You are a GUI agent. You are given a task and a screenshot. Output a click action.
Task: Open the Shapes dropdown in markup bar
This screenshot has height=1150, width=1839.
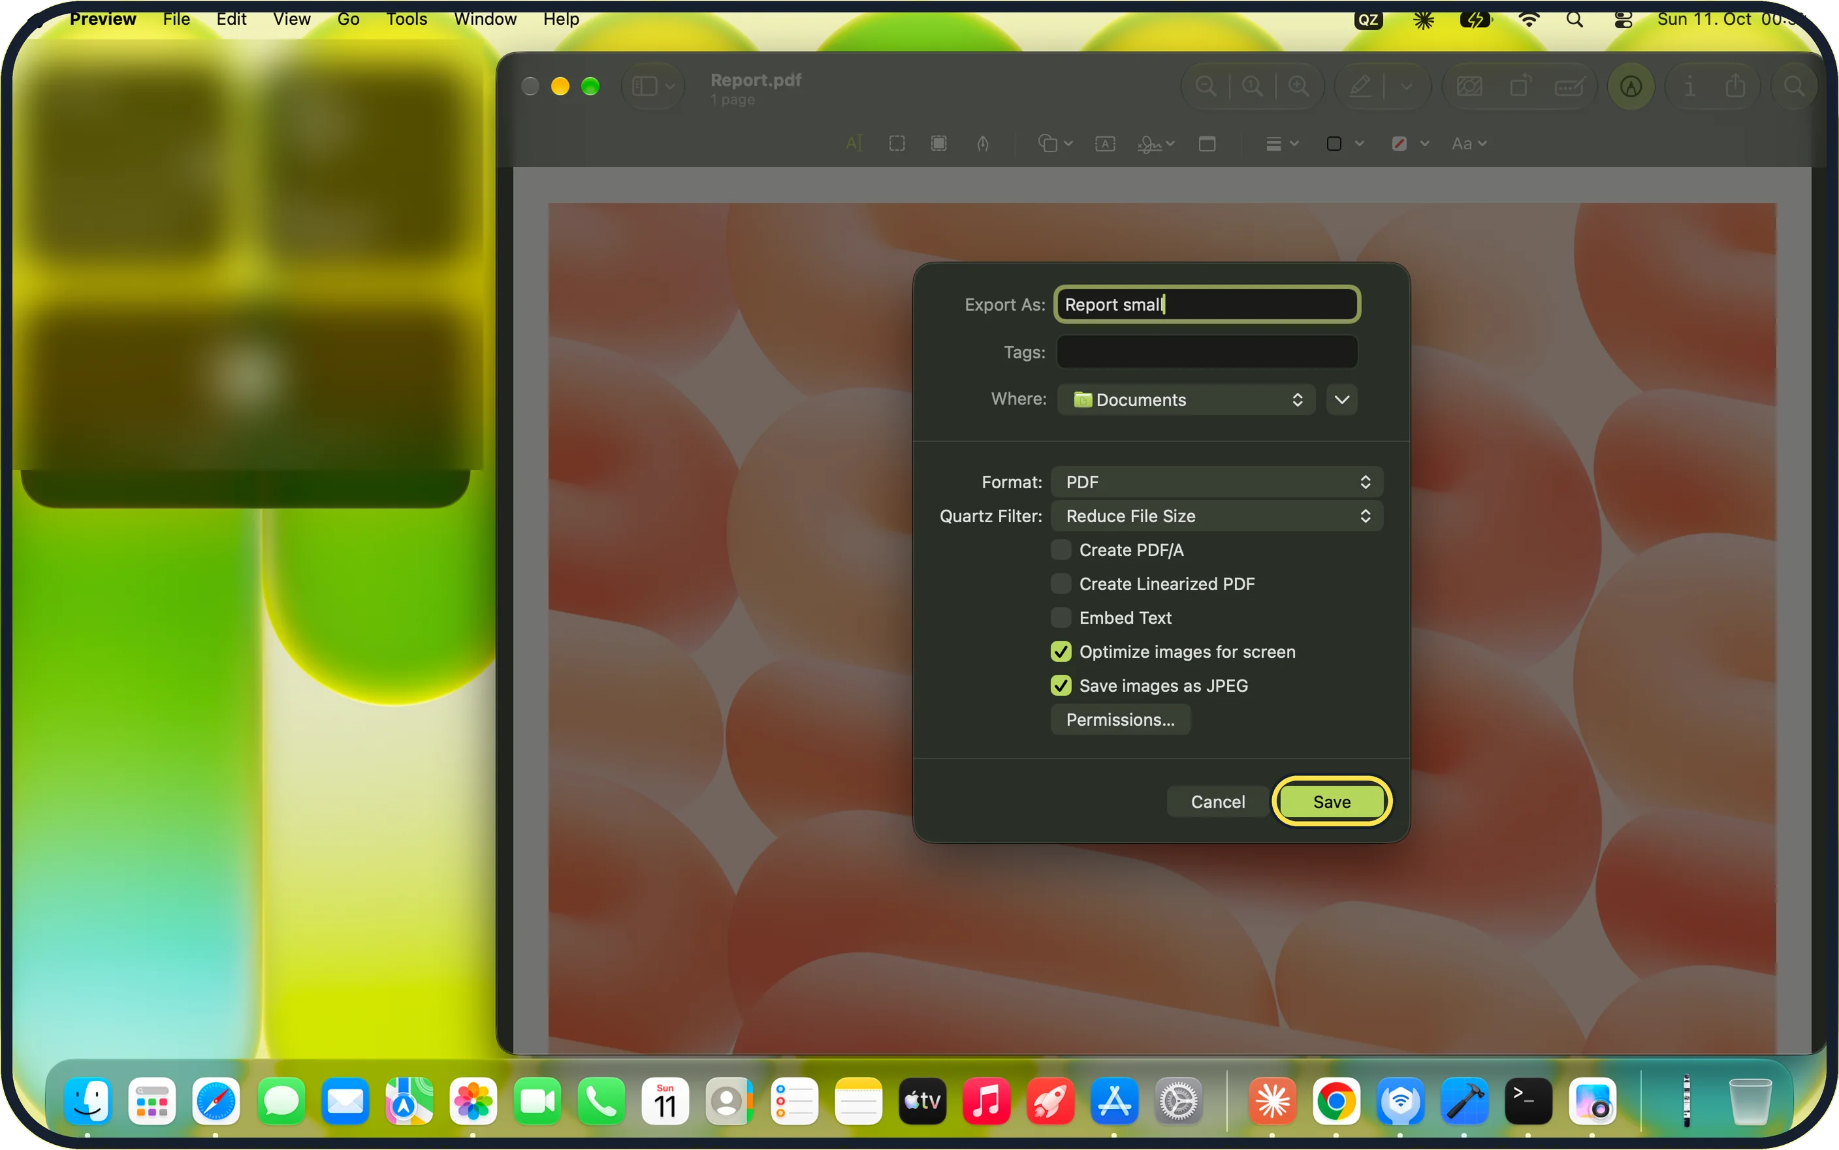(1055, 143)
